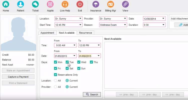The image size is (188, 100).
Task: Toggle the Mon checkbox
Action: coord(55,62)
